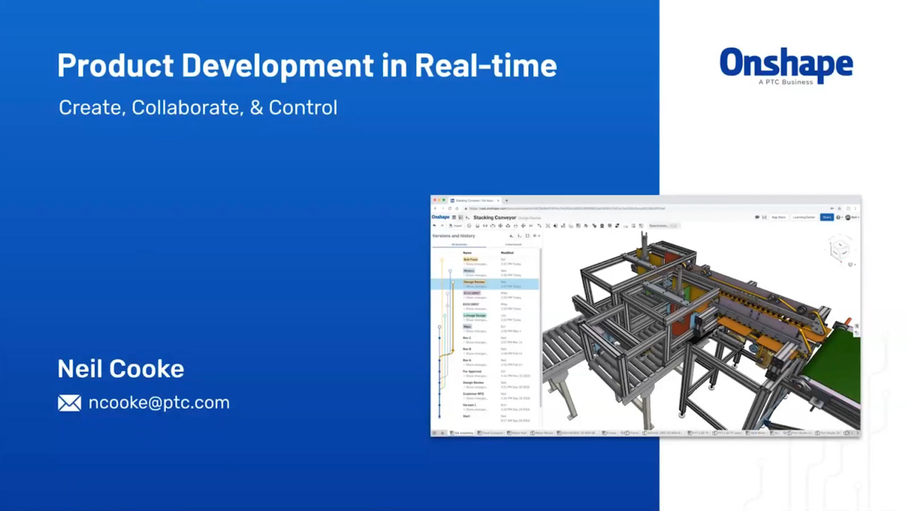Click the ncooke@ptc.com email address
The image size is (908, 511).
click(x=159, y=402)
